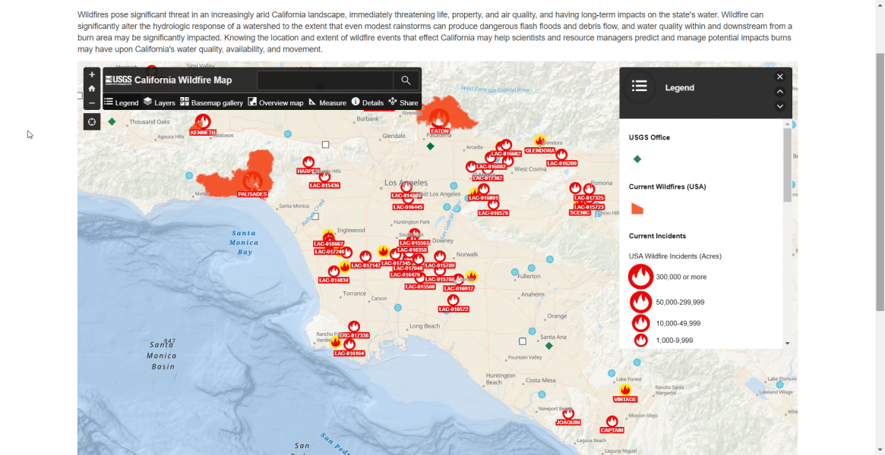Close the Legend panel

coord(779,77)
